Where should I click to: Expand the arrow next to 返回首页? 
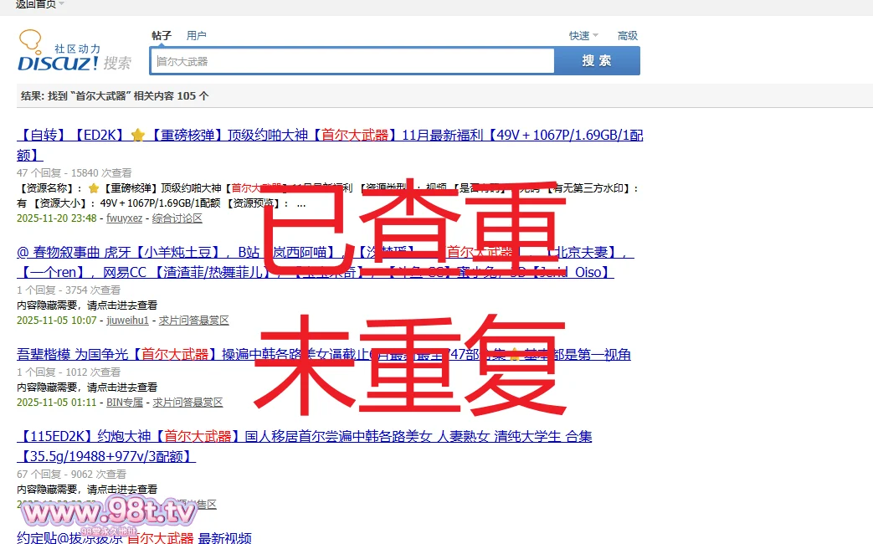coord(62,4)
